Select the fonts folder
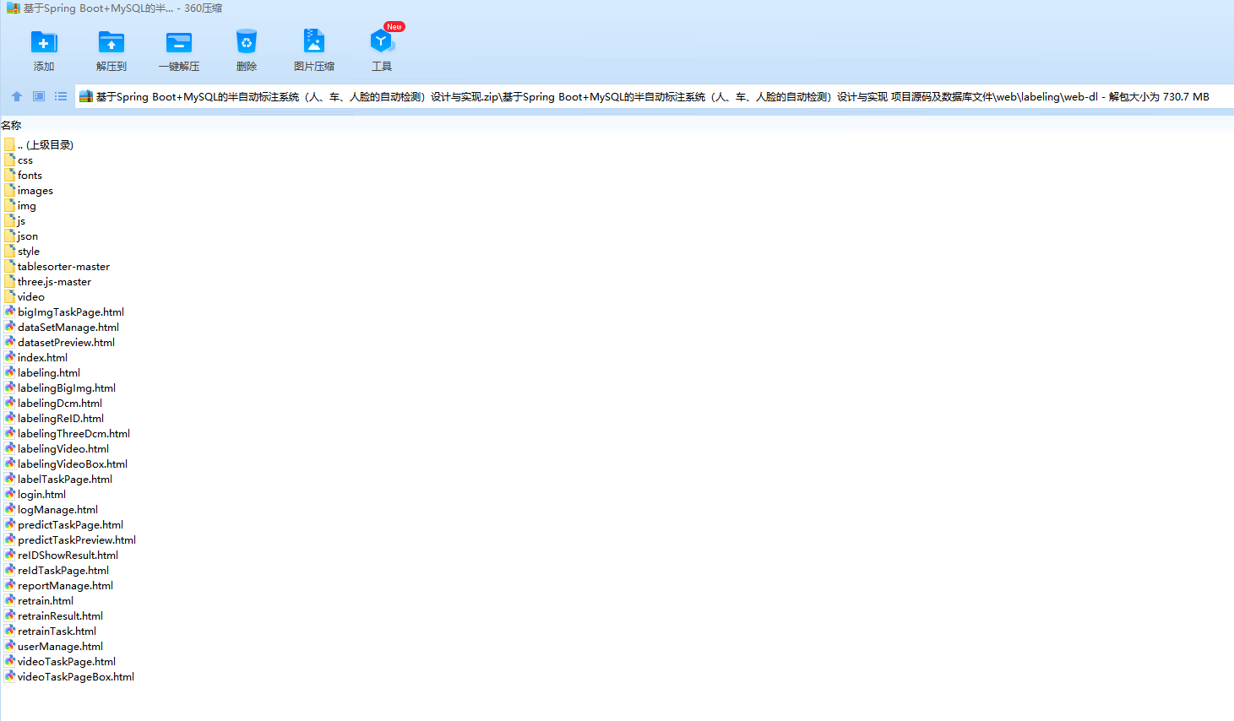Image resolution: width=1234 pixels, height=721 pixels. pyautogui.click(x=23, y=175)
